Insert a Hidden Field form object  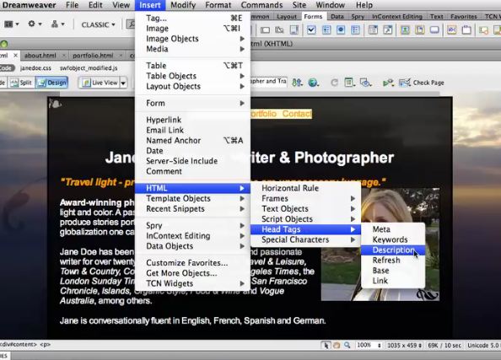click(x=279, y=30)
